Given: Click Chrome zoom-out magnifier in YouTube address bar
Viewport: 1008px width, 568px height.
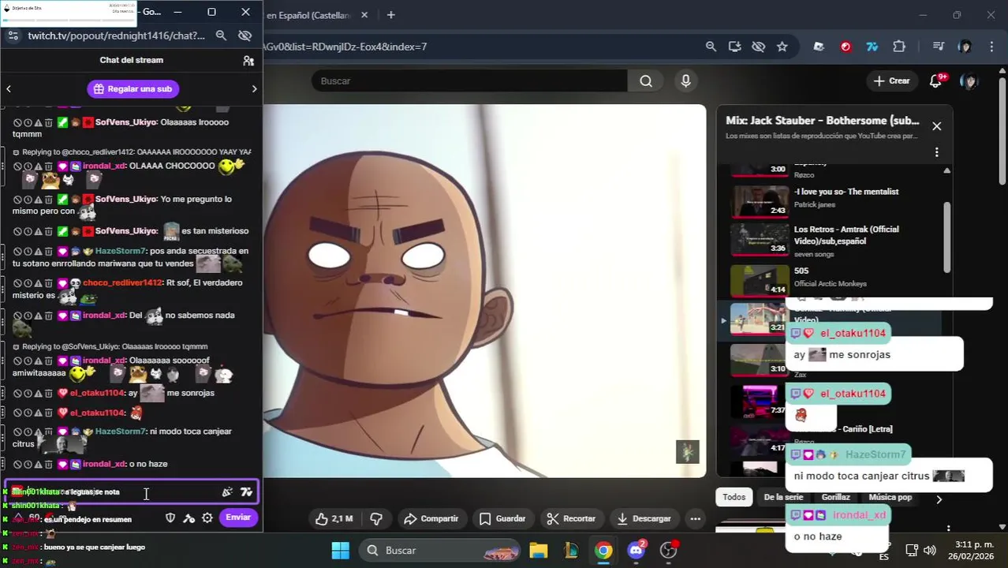Looking at the screenshot, I should (x=711, y=47).
